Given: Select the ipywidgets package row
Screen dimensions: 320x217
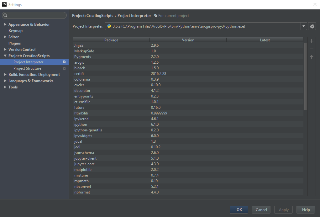Looking at the screenshot, I should tap(188, 136).
